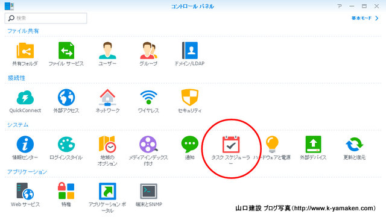Open タスク スケジューラー task scheduler

point(230,145)
